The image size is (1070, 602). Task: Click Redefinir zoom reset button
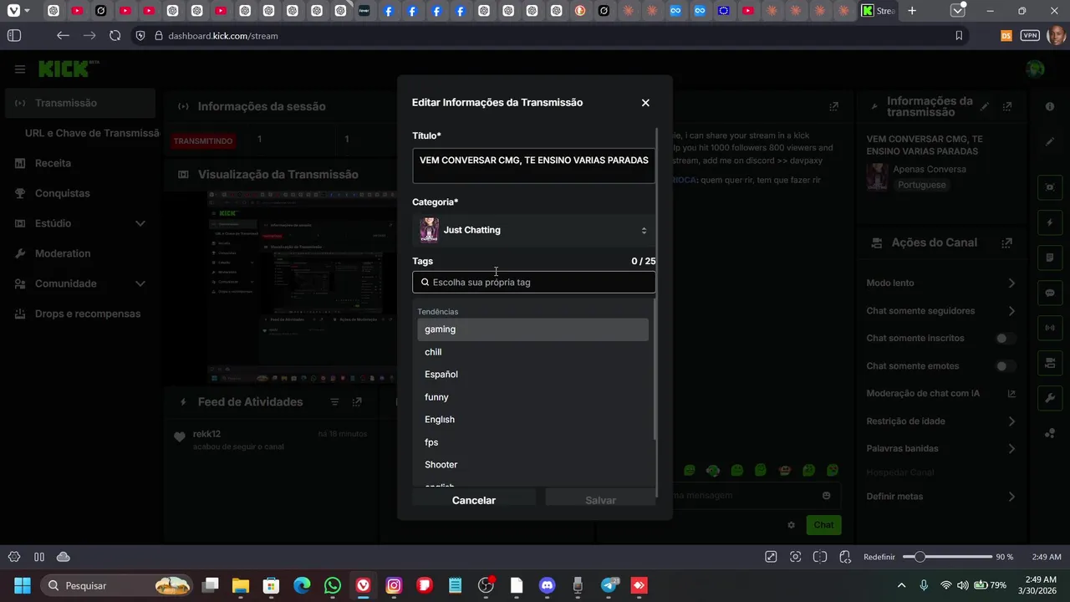click(x=879, y=557)
